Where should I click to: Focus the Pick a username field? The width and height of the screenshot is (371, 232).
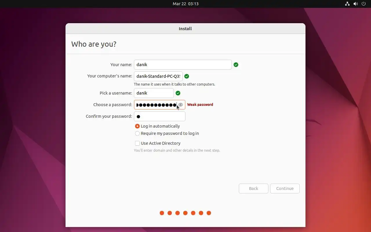click(154, 93)
